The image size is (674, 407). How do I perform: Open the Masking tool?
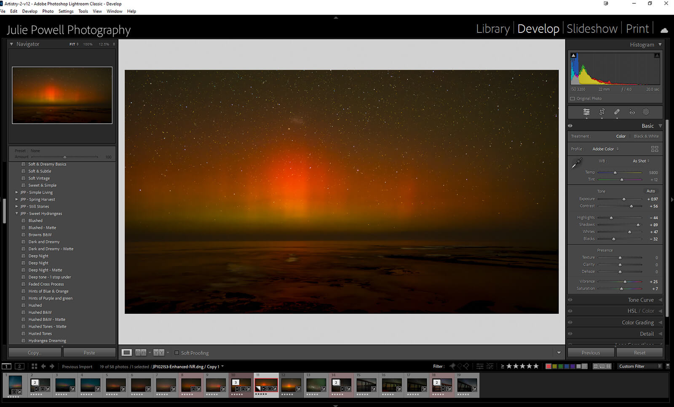pyautogui.click(x=646, y=112)
